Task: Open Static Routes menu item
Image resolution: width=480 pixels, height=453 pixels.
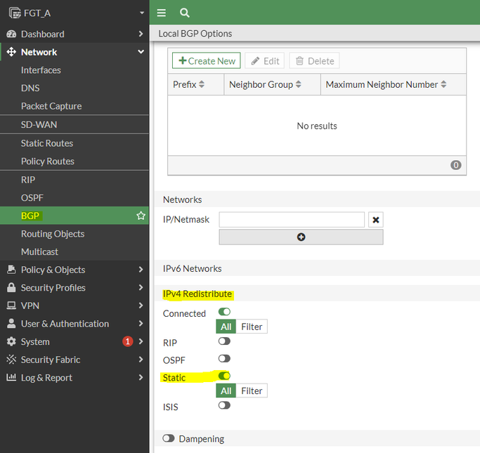Action: 74,143
